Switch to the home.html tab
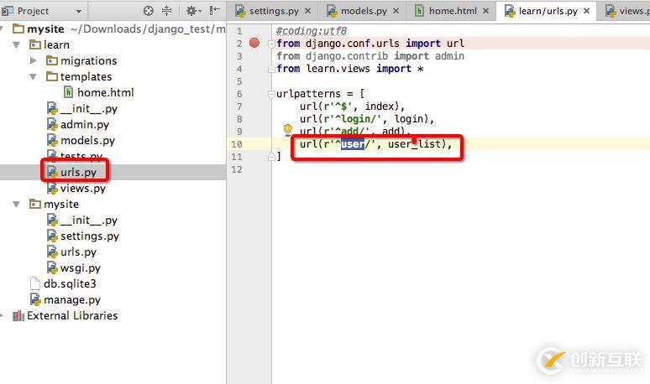This screenshot has height=384, width=650. [x=453, y=11]
